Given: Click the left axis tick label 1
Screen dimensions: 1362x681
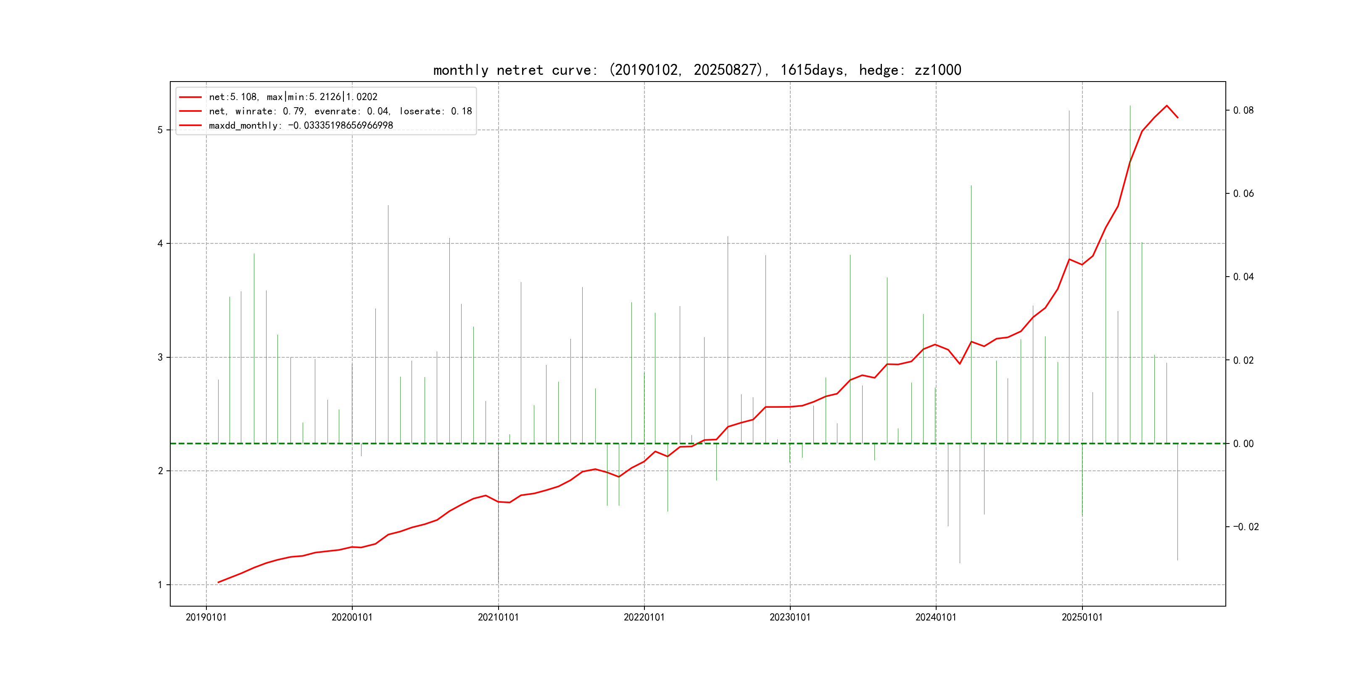Looking at the screenshot, I should 160,585.
